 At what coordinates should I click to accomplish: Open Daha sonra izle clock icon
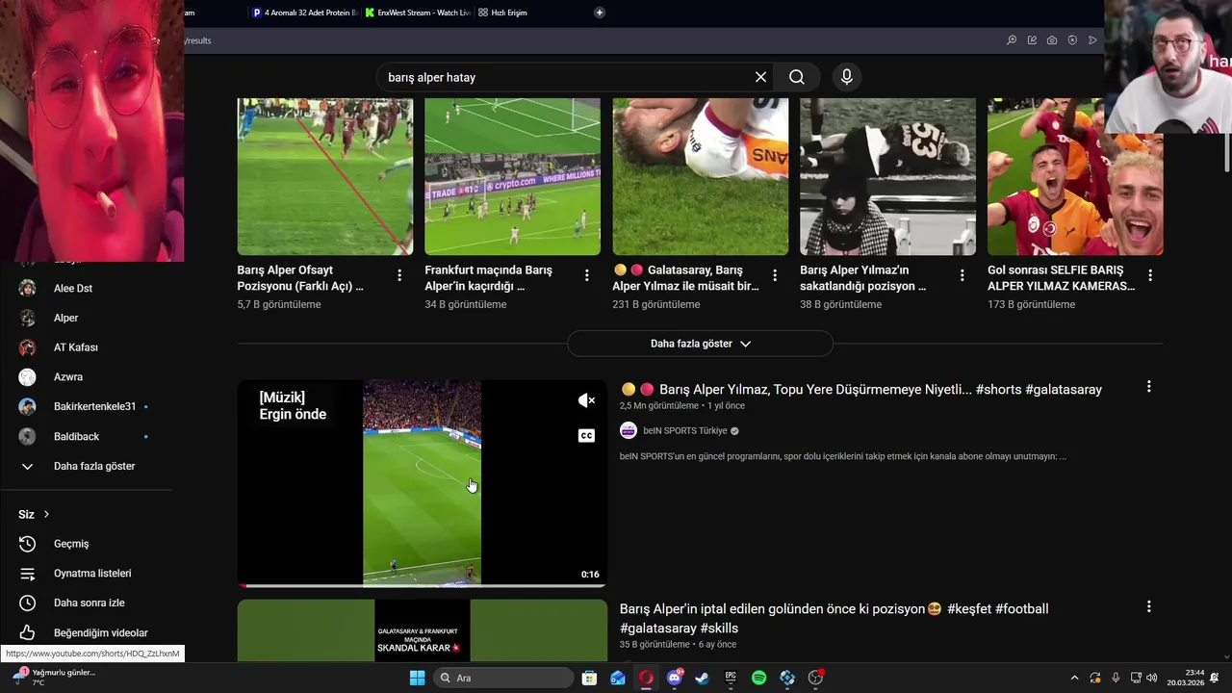(28, 603)
